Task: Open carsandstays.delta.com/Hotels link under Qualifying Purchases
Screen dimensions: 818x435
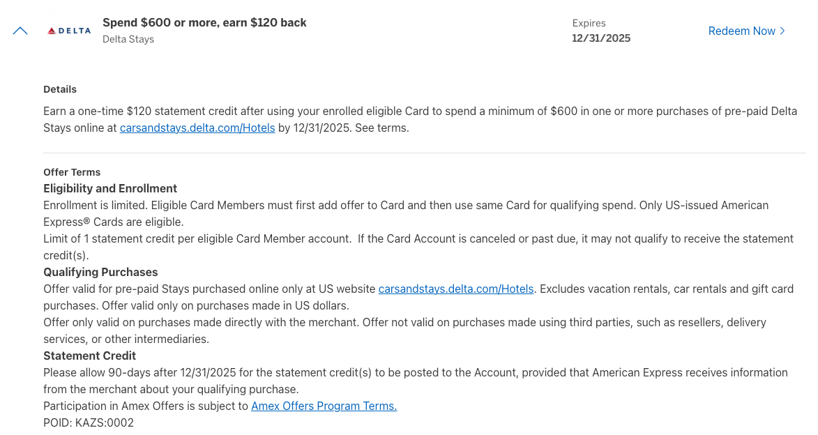Action: pos(456,289)
